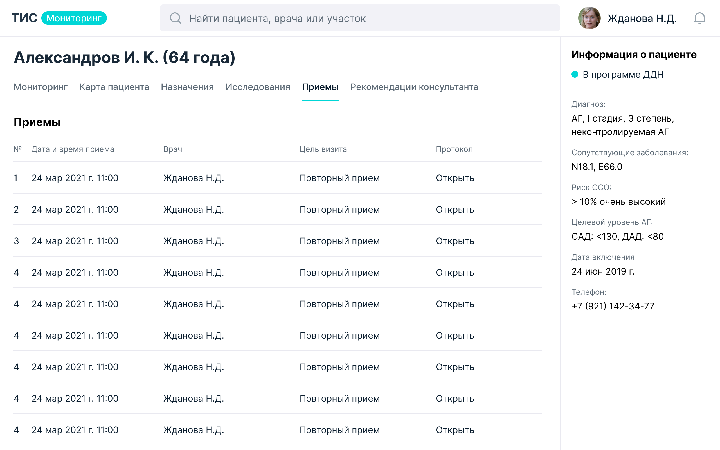The image size is (720, 450).
Task: Focus the patient search field
Action: click(x=360, y=18)
